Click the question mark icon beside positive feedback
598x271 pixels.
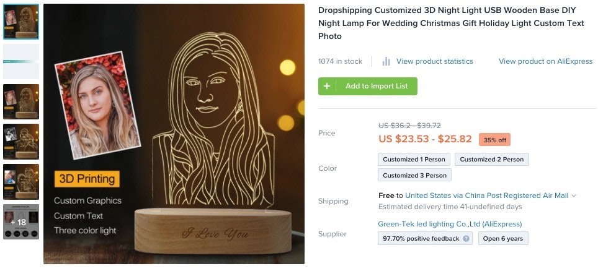click(466, 238)
